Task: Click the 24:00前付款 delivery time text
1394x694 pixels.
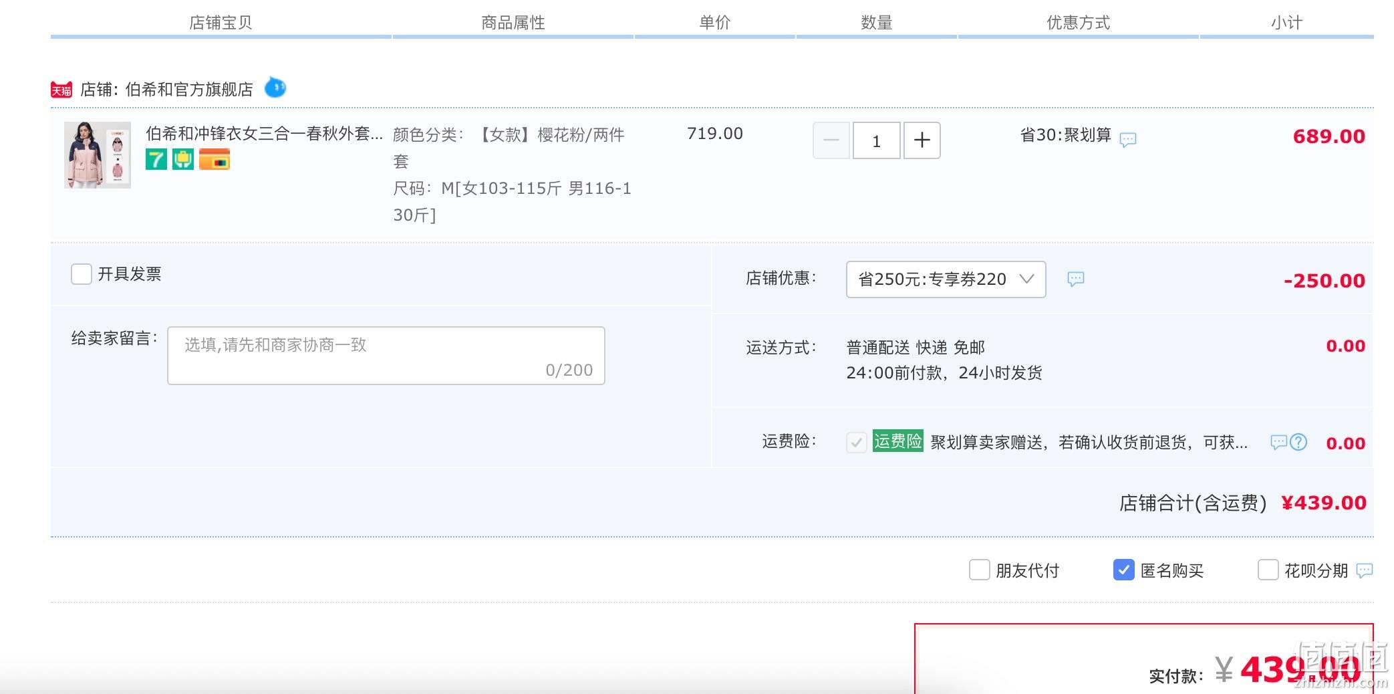Action: (x=944, y=373)
